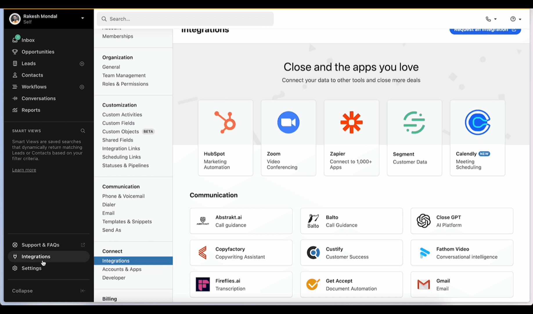The image size is (533, 314).
Task: Select Integrations under Connect
Action: [133, 261]
